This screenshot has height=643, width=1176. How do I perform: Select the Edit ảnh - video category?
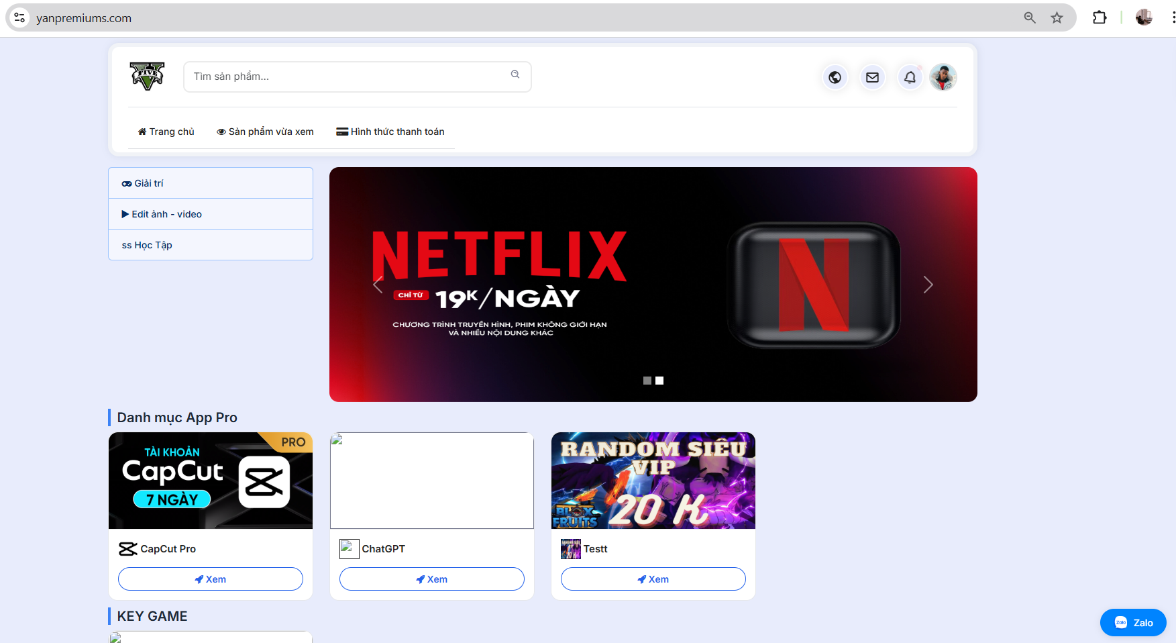point(211,214)
